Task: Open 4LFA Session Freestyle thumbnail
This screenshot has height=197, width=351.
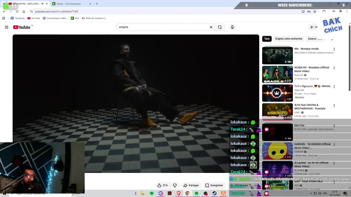Action: [277, 112]
